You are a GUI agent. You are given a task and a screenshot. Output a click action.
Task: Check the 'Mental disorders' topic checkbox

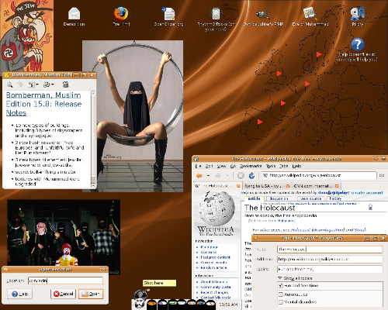tap(281, 301)
